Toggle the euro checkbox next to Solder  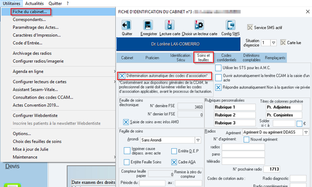point(299,124)
